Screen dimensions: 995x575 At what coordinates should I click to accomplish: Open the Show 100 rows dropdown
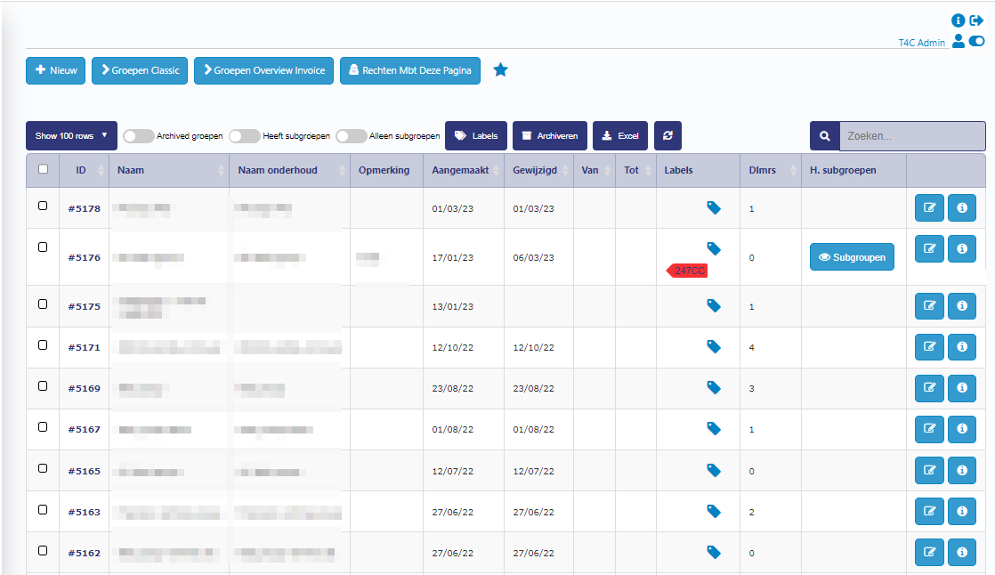(x=71, y=136)
